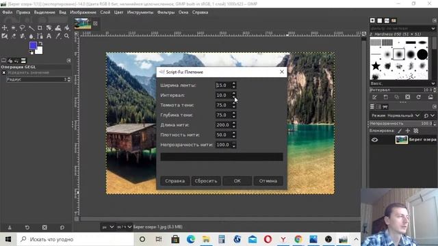Open tool options panel tab menu
The height and width of the screenshot is (246, 438).
point(68,61)
